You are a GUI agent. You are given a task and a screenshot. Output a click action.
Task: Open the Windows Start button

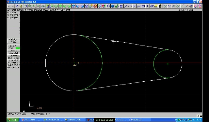click(x=12, y=120)
